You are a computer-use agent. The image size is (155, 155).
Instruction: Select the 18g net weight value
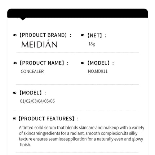[92, 44]
